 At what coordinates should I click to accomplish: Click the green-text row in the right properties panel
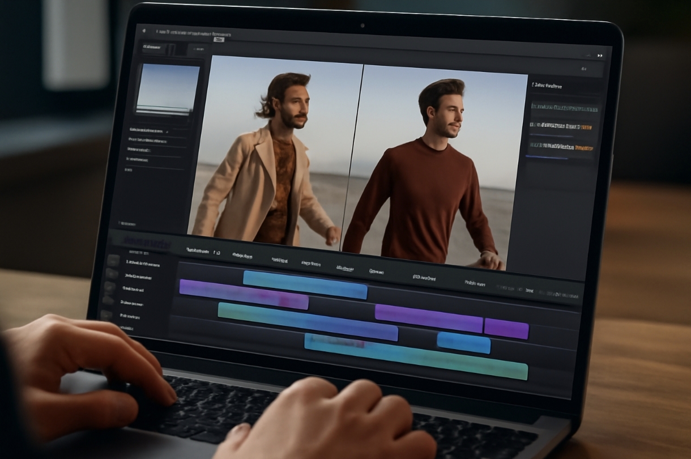click(x=565, y=107)
